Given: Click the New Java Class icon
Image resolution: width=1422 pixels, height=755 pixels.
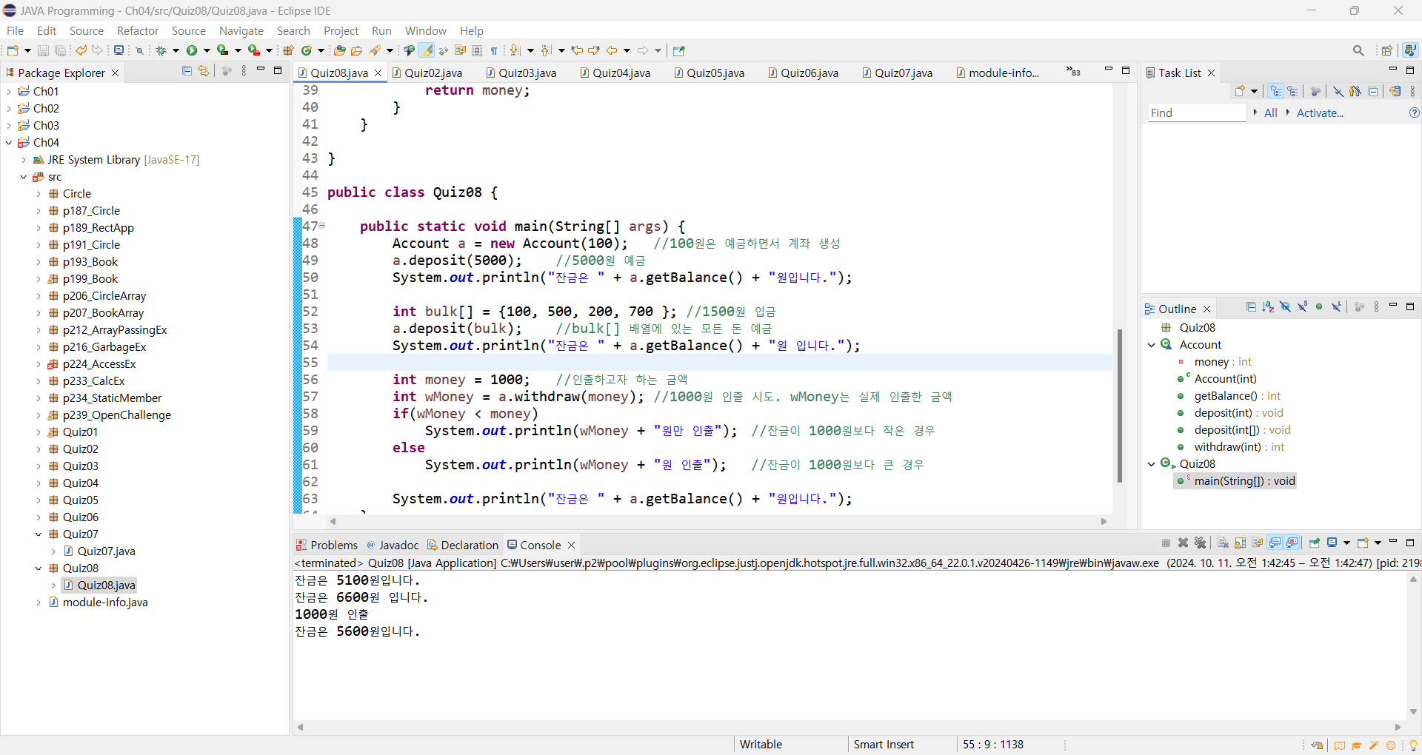Looking at the screenshot, I should 306,50.
